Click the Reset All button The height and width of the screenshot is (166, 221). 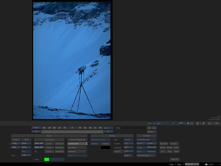pyautogui.click(x=175, y=159)
